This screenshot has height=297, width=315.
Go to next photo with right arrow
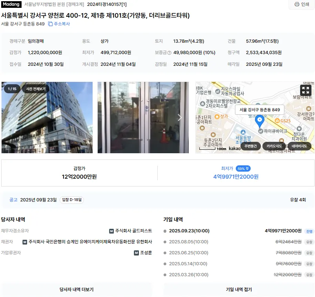coord(180,118)
